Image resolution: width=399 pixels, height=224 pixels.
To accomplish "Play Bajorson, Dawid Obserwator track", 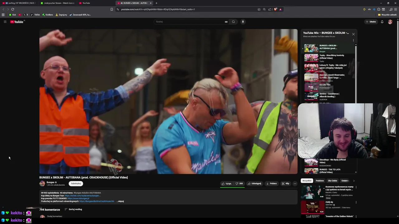I will click(x=329, y=77).
